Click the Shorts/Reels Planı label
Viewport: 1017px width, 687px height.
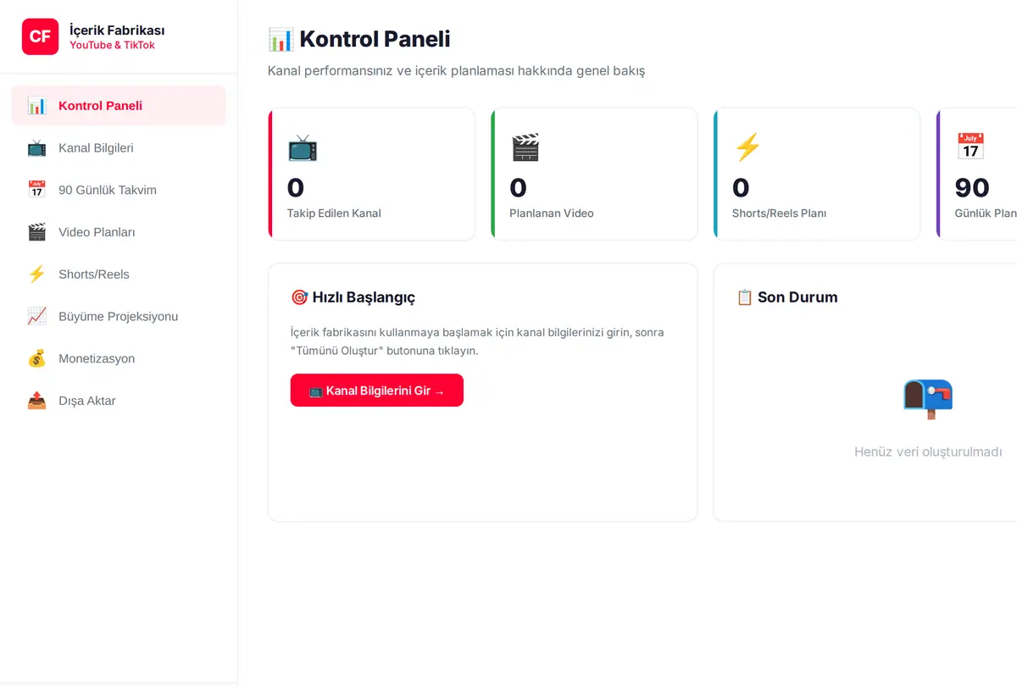[x=779, y=213]
